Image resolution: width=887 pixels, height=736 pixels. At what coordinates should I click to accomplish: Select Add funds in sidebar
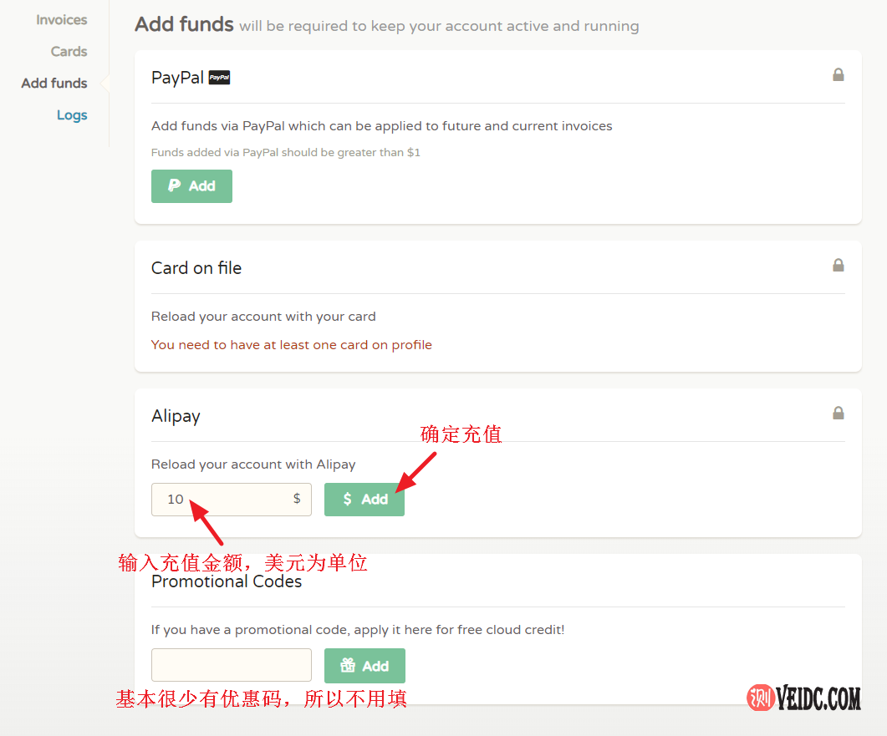[x=54, y=83]
